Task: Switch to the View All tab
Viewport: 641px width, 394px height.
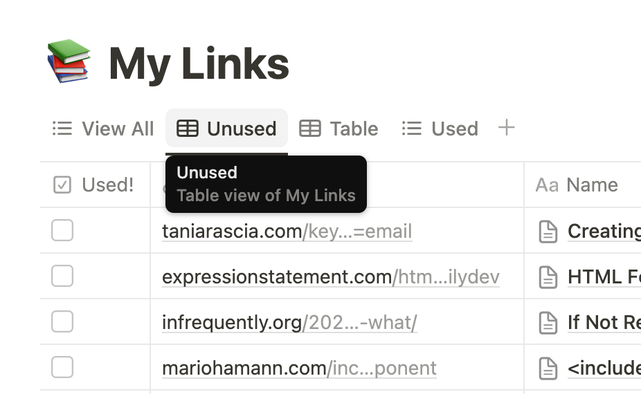Action: click(104, 129)
